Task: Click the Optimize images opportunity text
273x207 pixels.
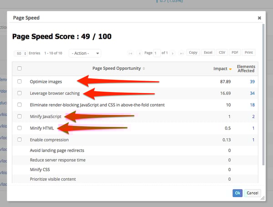Action: [x=46, y=82]
